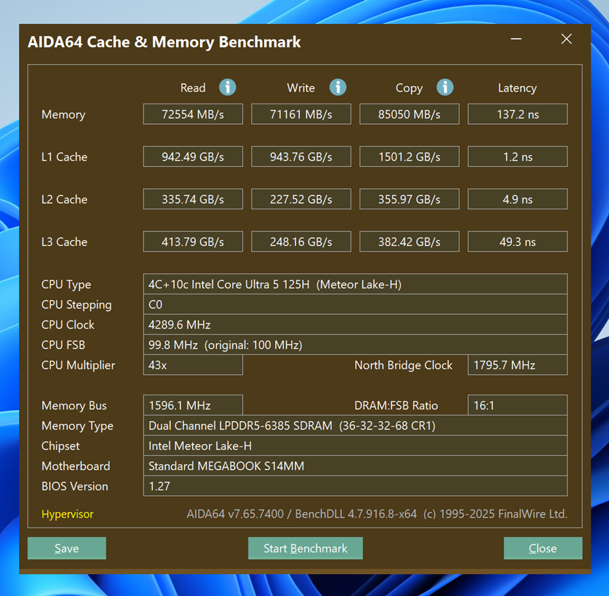Viewport: 609px width, 596px height.
Task: Select the L1 Cache Read 942.49 GB/s box
Action: 193,156
